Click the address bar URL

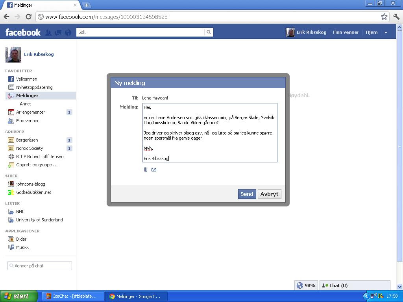pos(106,17)
